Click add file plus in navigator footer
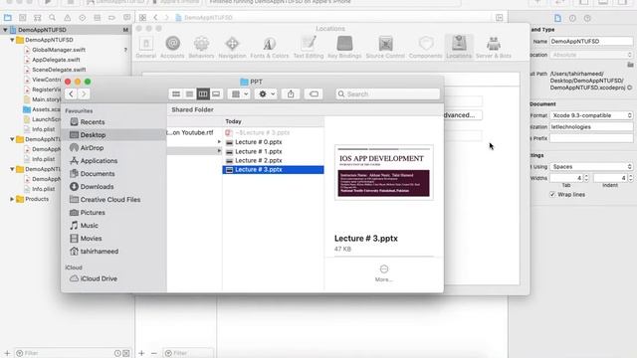 tap(7, 353)
